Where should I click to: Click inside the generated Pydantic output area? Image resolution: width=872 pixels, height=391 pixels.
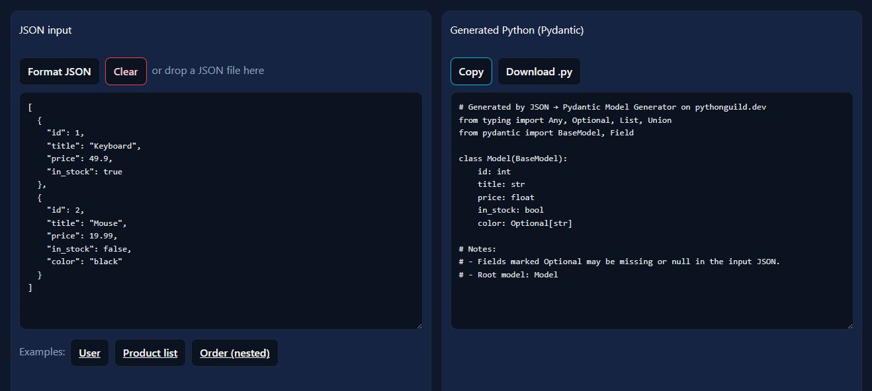[x=652, y=211]
